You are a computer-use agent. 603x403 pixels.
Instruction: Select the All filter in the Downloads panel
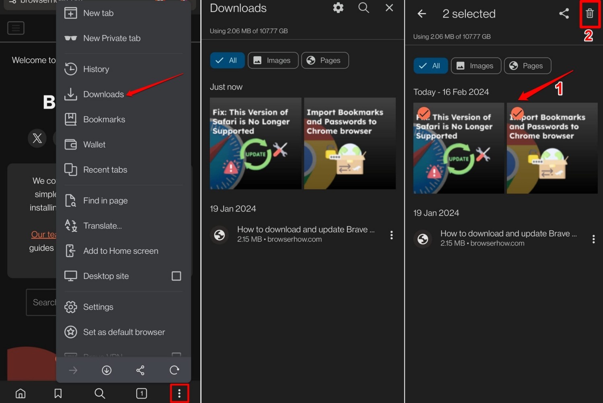pos(227,60)
